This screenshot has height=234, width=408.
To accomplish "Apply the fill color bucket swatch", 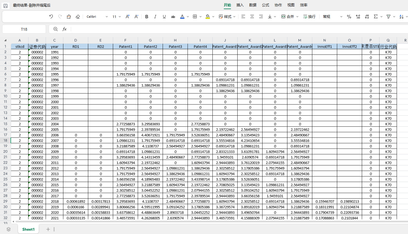I will pyautogui.click(x=208, y=17).
